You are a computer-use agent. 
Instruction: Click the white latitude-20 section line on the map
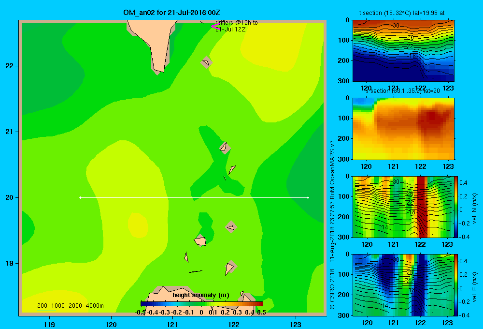(x=194, y=197)
